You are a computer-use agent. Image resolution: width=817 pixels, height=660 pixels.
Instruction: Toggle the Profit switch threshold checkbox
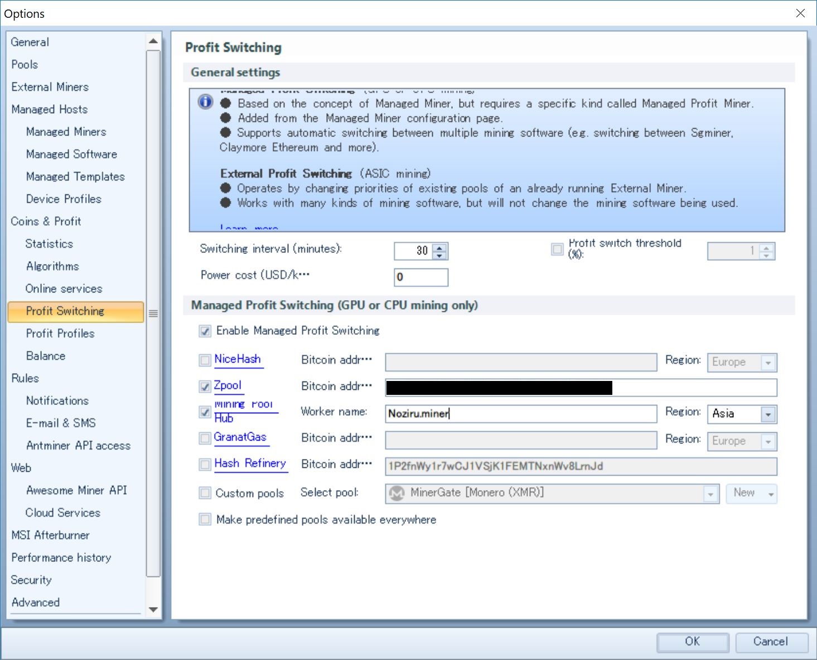(557, 249)
